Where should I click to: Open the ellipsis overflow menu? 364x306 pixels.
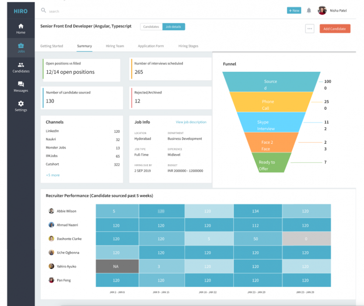(x=310, y=28)
